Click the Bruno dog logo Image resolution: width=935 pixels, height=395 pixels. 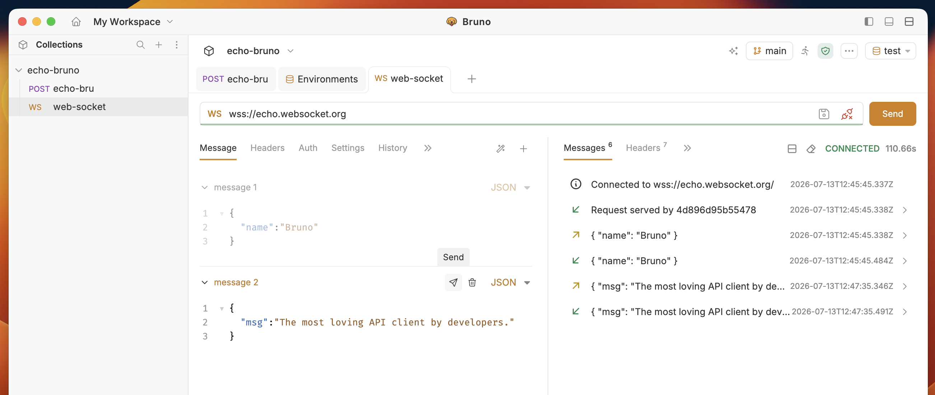[451, 22]
